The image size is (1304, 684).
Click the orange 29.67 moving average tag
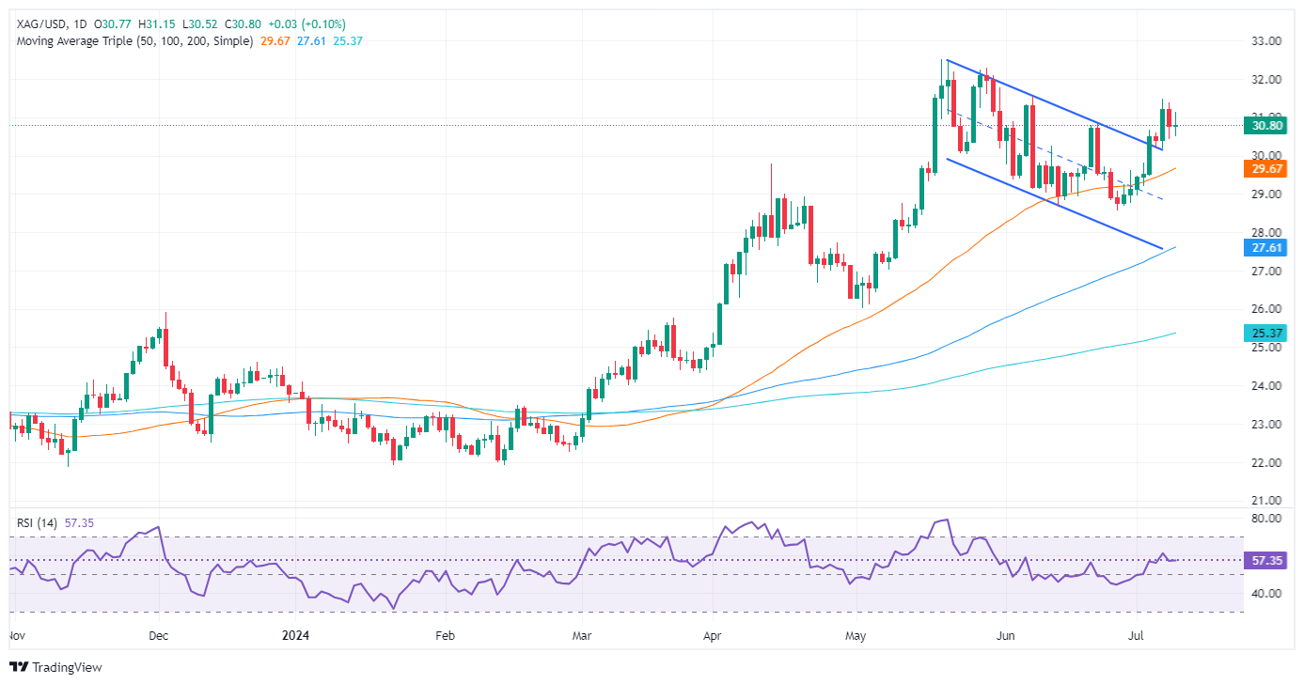coord(1270,169)
